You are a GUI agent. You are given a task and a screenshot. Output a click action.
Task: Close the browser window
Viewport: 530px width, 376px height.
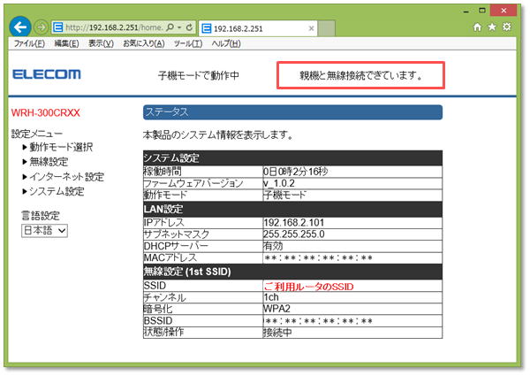(503, 11)
